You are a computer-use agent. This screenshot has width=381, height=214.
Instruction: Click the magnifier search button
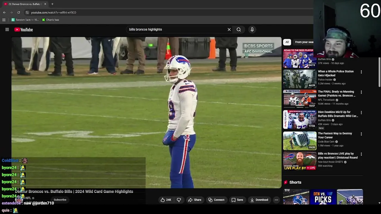[x=239, y=29]
